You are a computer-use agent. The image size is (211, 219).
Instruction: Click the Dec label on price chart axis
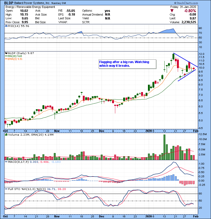pos(102,131)
